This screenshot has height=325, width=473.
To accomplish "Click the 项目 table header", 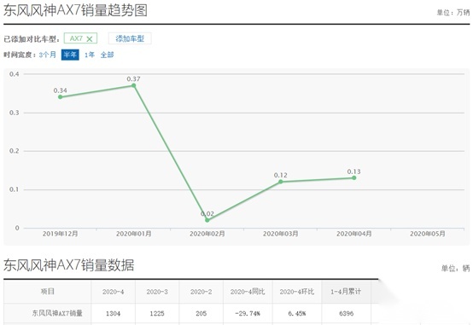I will pos(48,291).
